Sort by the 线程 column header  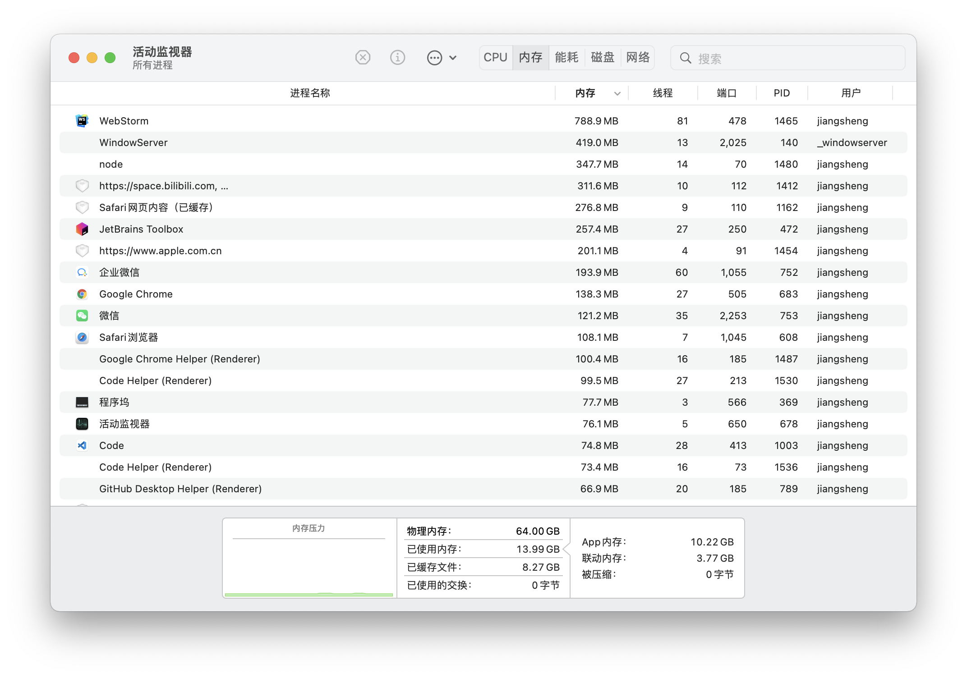663,93
